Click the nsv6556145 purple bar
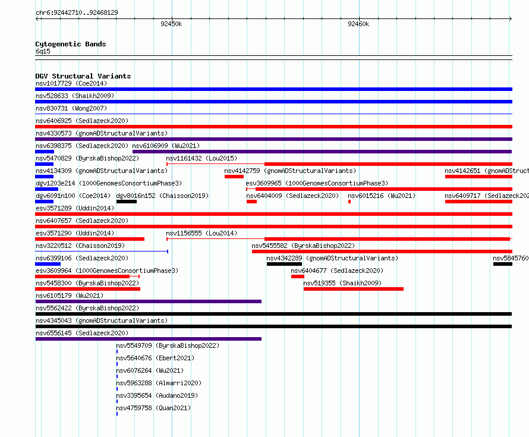 coord(149,339)
